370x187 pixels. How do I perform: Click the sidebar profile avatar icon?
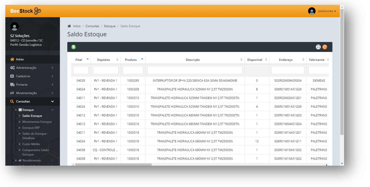(x=14, y=26)
